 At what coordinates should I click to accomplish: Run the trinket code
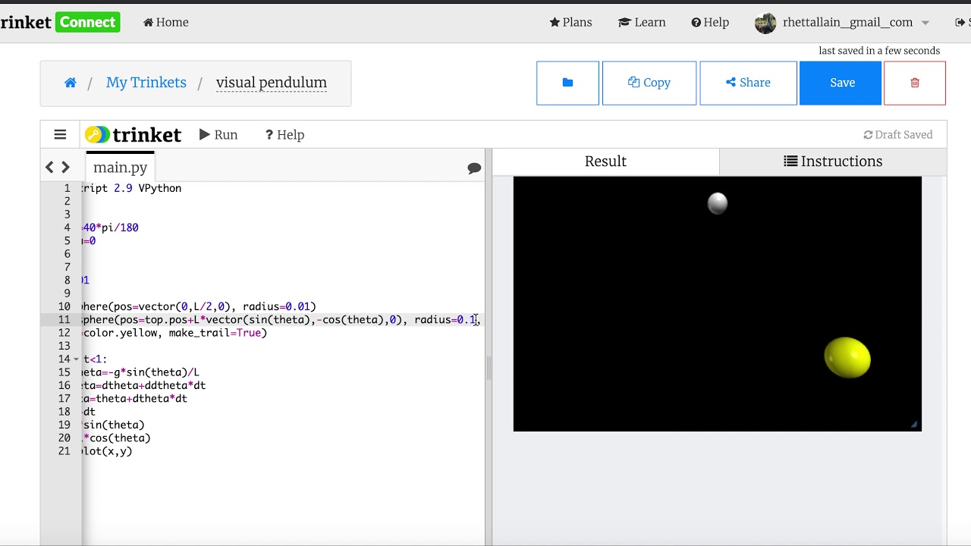[218, 135]
